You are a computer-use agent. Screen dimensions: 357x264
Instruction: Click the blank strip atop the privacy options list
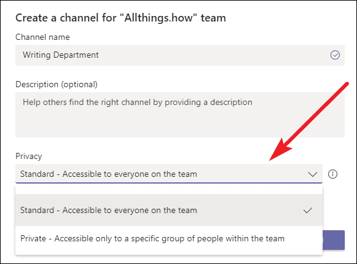click(169, 190)
